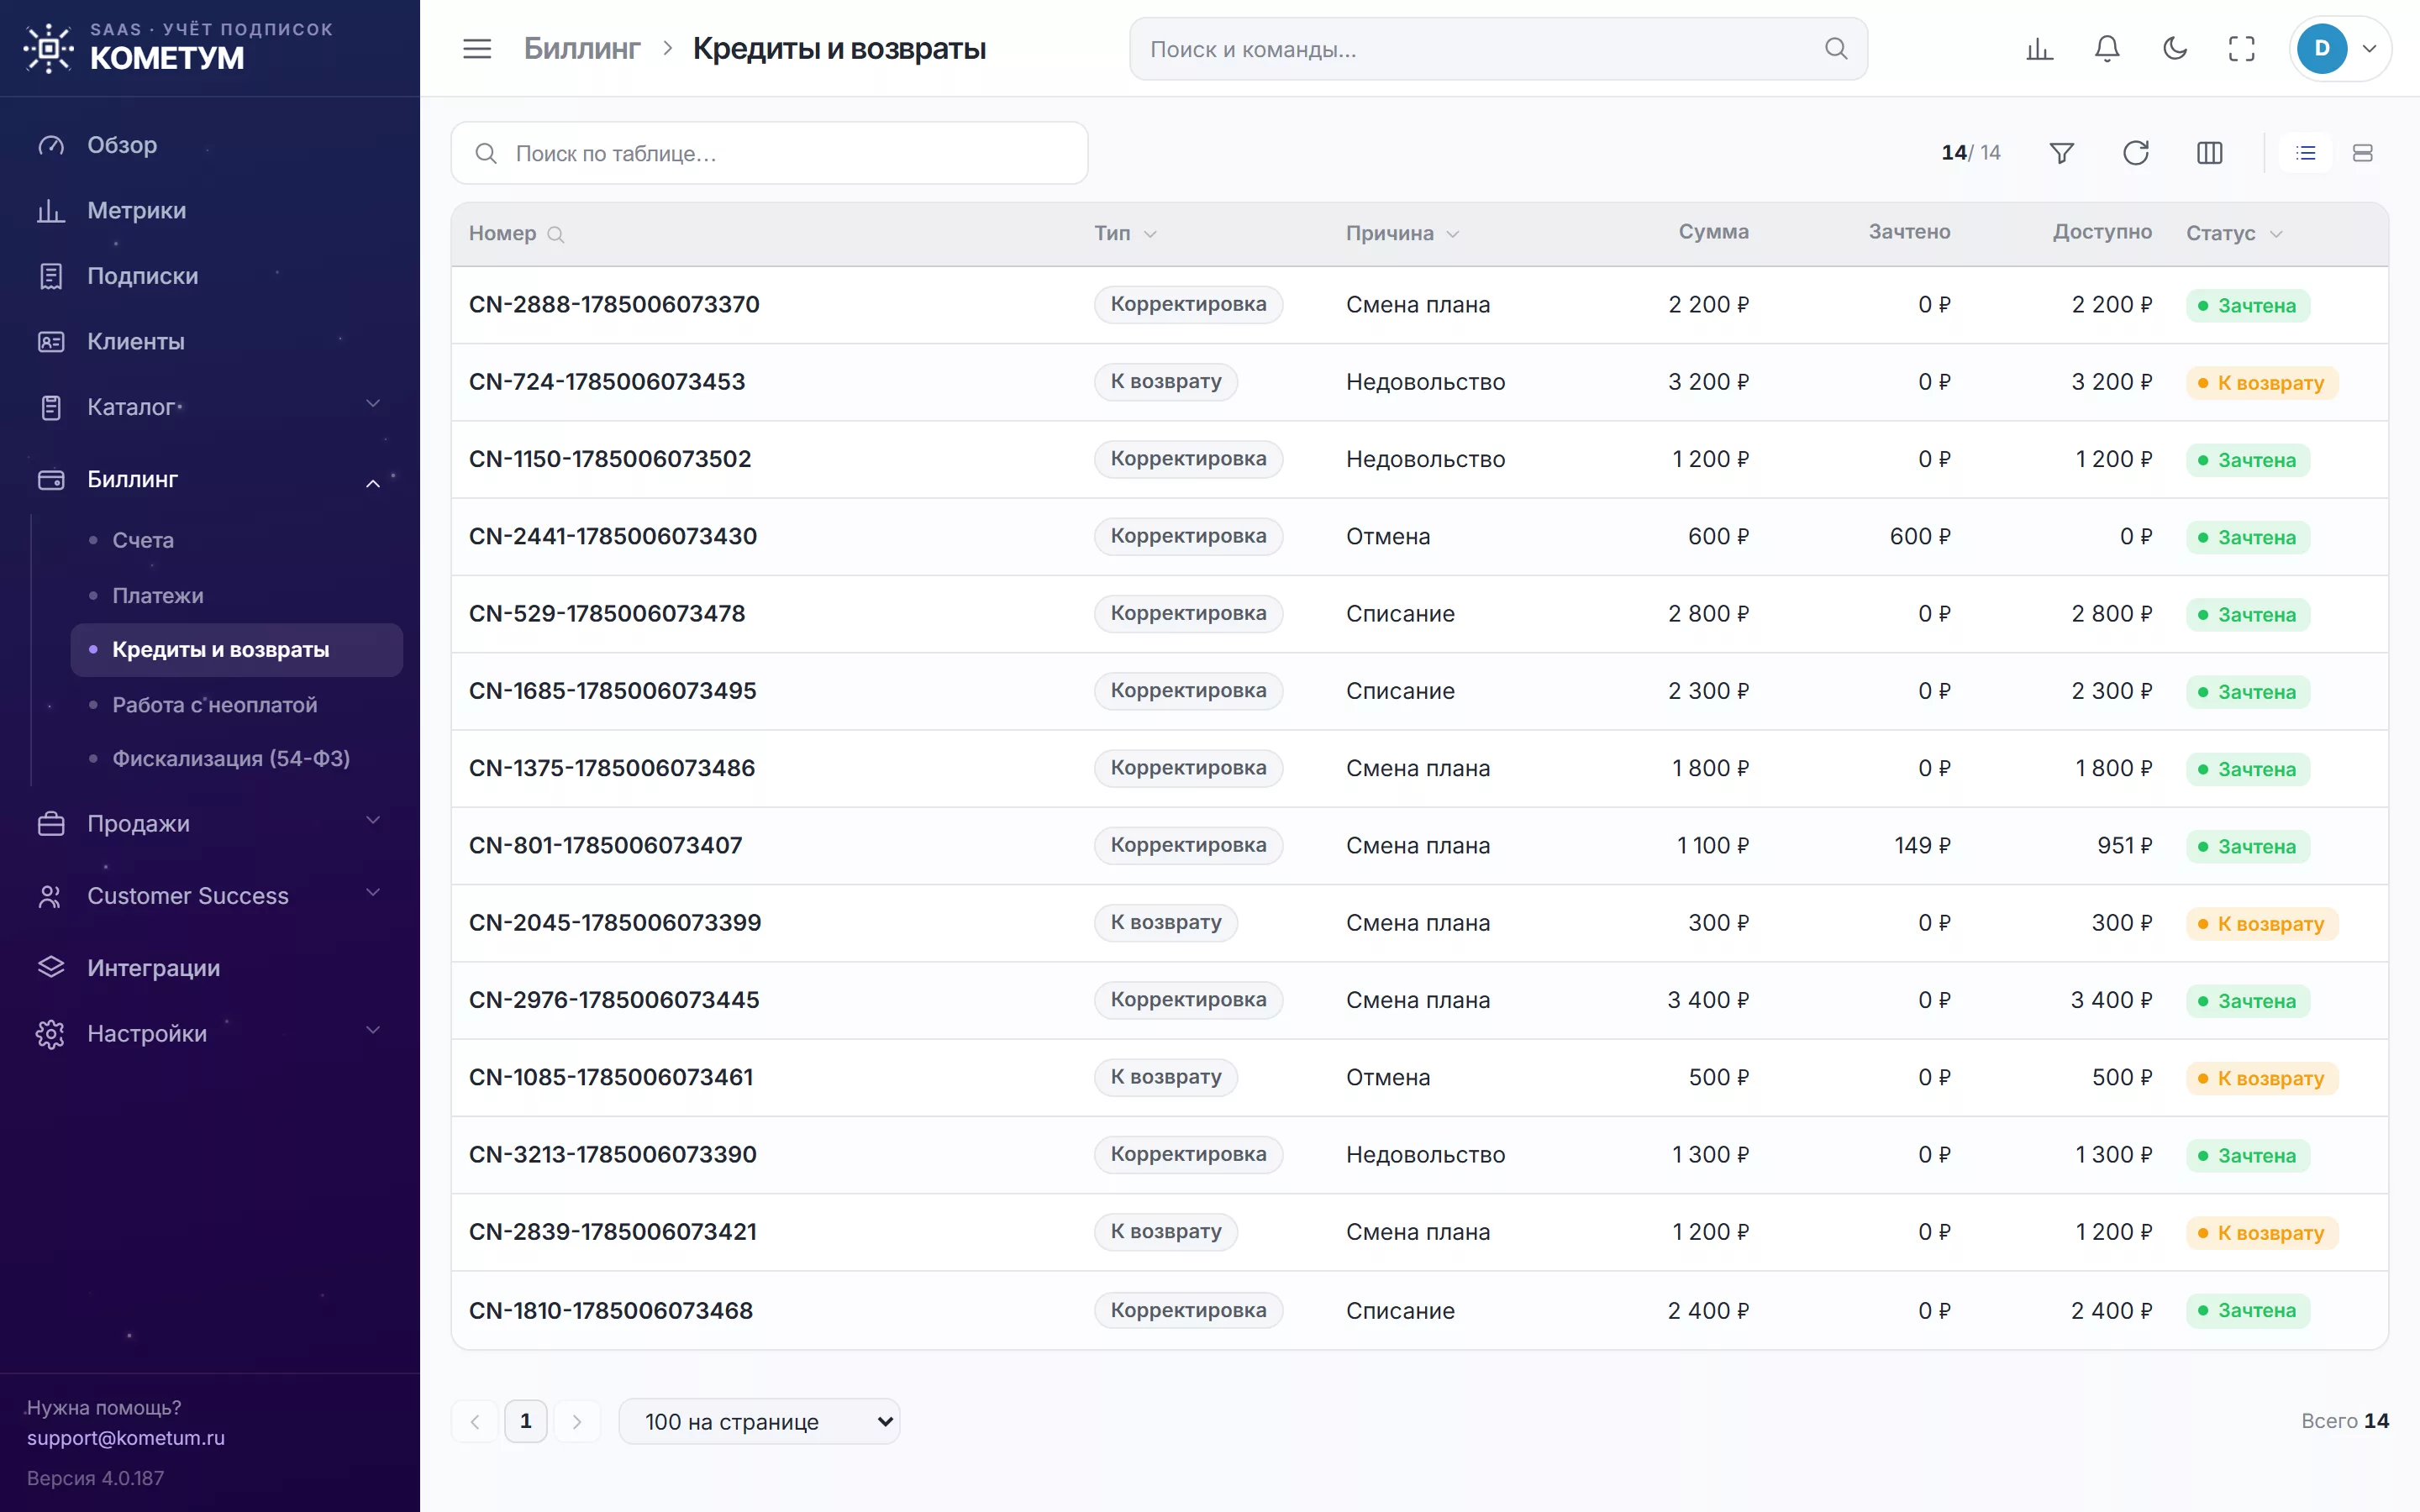Collapse sidebar with hamburger icon
The width and height of the screenshot is (2420, 1512).
[x=477, y=49]
